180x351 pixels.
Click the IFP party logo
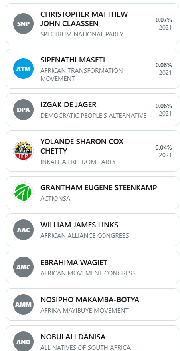(x=23, y=151)
